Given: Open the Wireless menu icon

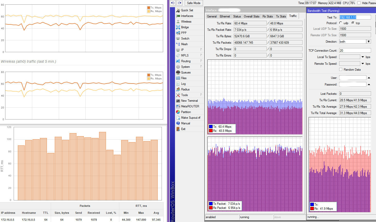Looking at the screenshot, I should coord(178,22).
